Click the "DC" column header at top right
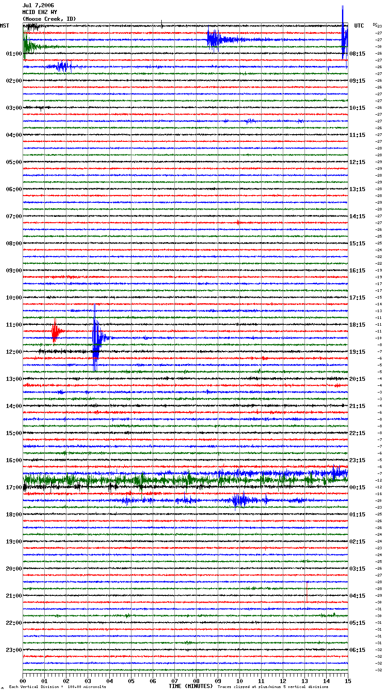The image size is (384, 693). pos(375,24)
